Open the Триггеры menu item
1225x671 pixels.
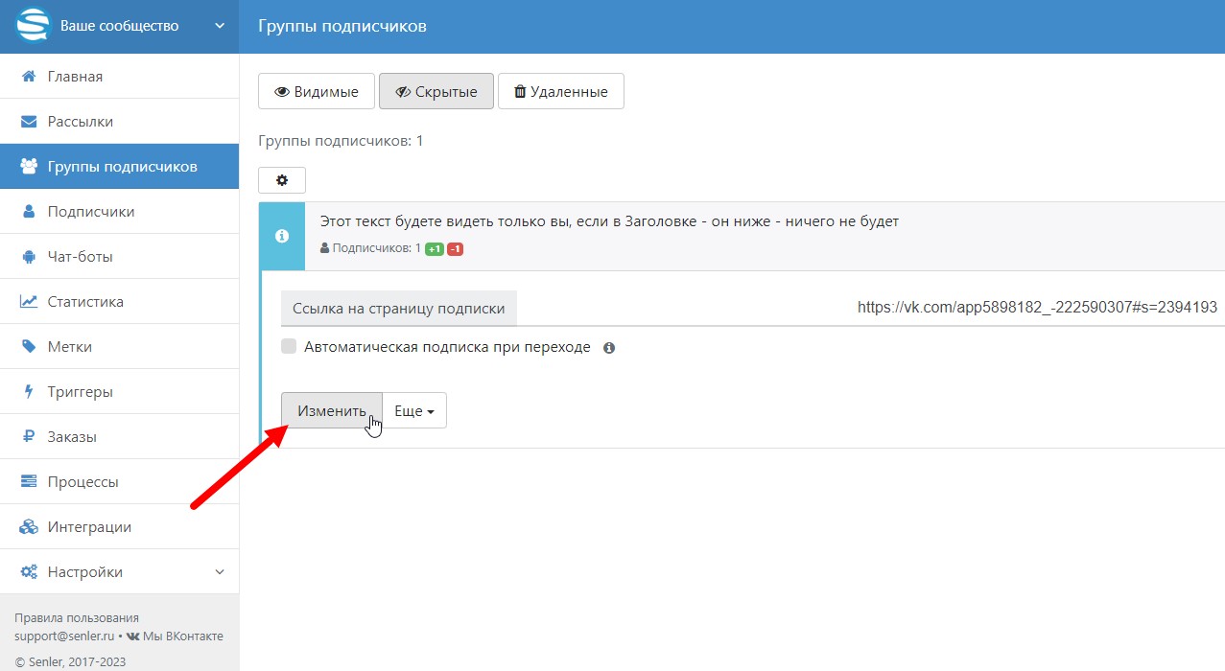pos(81,392)
